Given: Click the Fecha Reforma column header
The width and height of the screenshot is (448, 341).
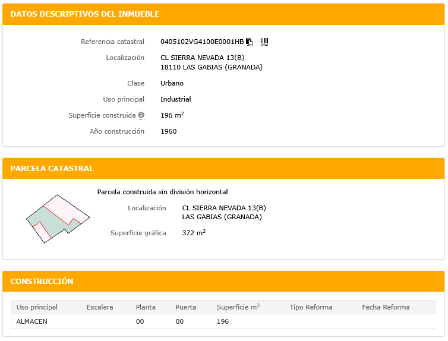Looking at the screenshot, I should (386, 307).
